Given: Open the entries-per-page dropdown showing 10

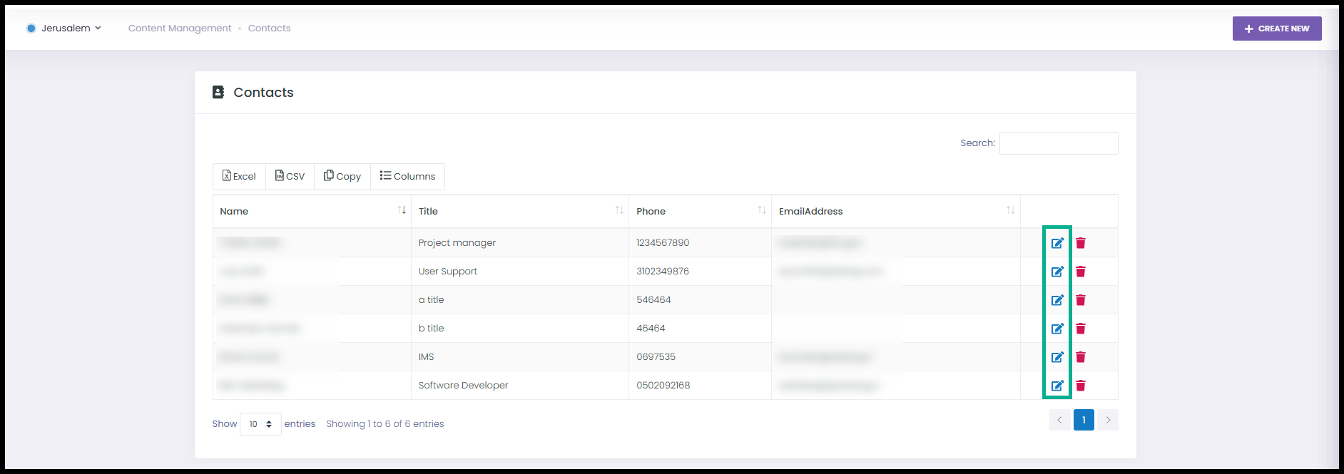Looking at the screenshot, I should point(260,424).
